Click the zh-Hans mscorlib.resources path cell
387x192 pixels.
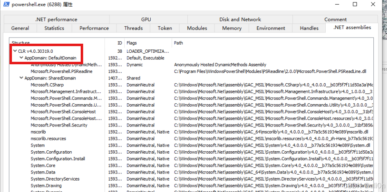click(273, 138)
